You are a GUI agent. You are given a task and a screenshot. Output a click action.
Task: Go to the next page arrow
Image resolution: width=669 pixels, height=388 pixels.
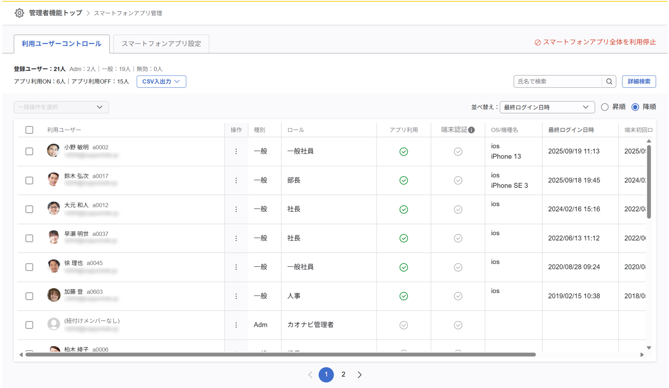point(360,375)
